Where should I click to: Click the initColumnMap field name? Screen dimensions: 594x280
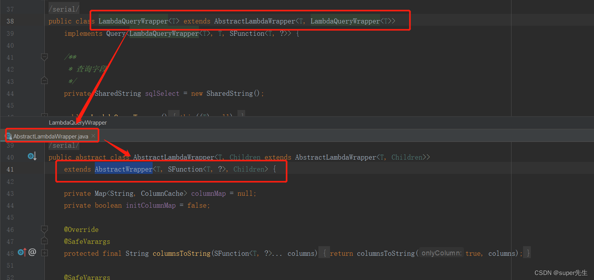click(151, 205)
